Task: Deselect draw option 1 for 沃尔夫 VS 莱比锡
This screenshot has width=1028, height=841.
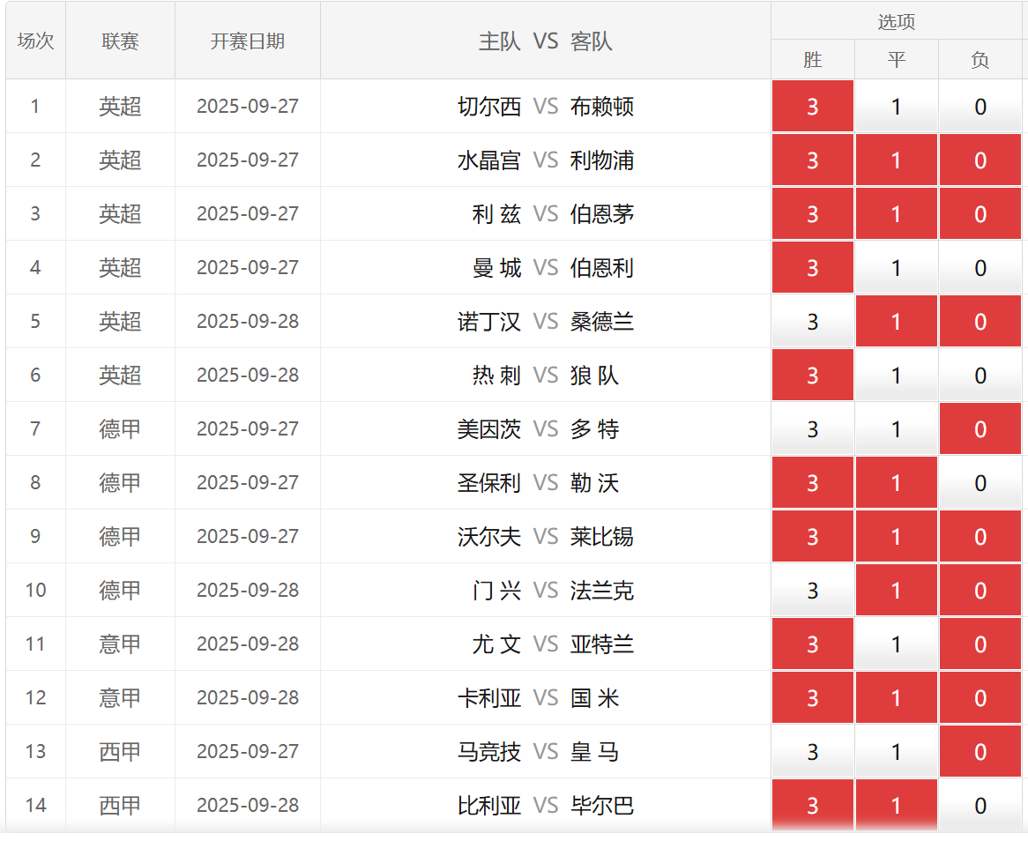Action: [x=896, y=537]
